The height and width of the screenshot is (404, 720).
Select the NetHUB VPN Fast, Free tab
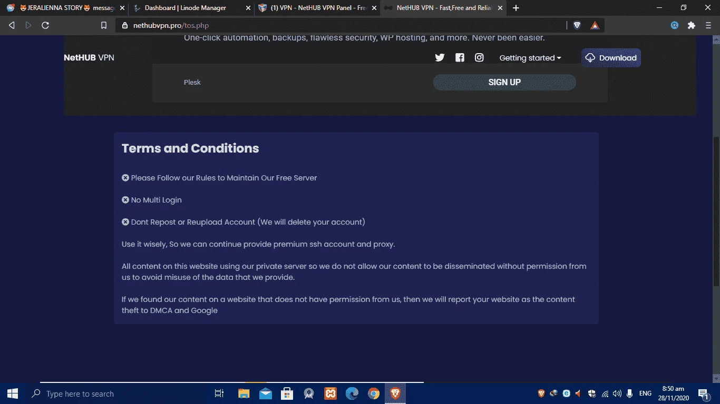coord(444,8)
